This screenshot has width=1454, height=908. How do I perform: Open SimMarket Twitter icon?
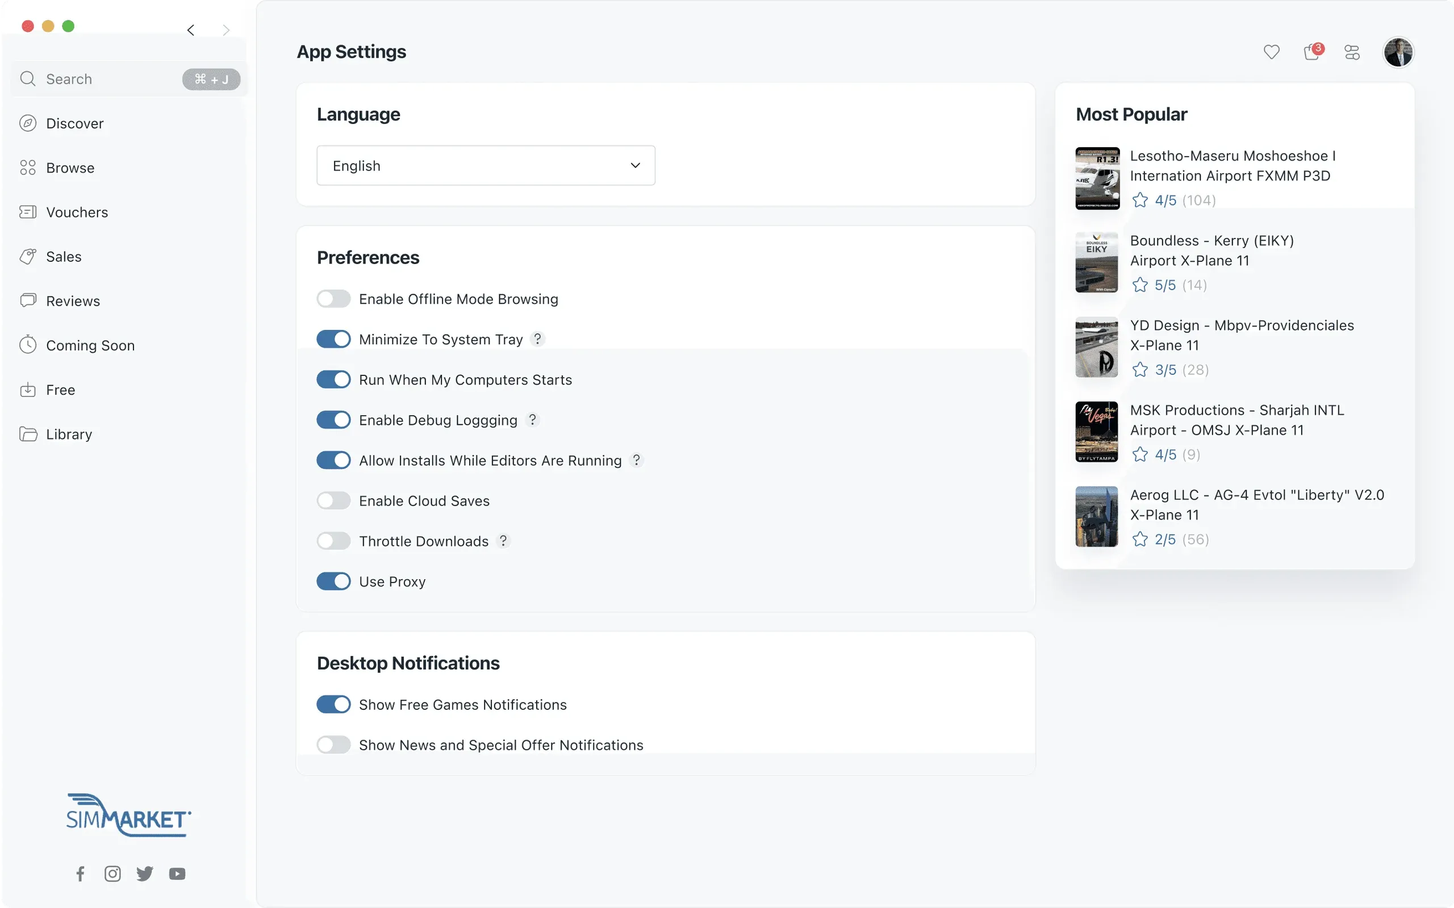[145, 874]
